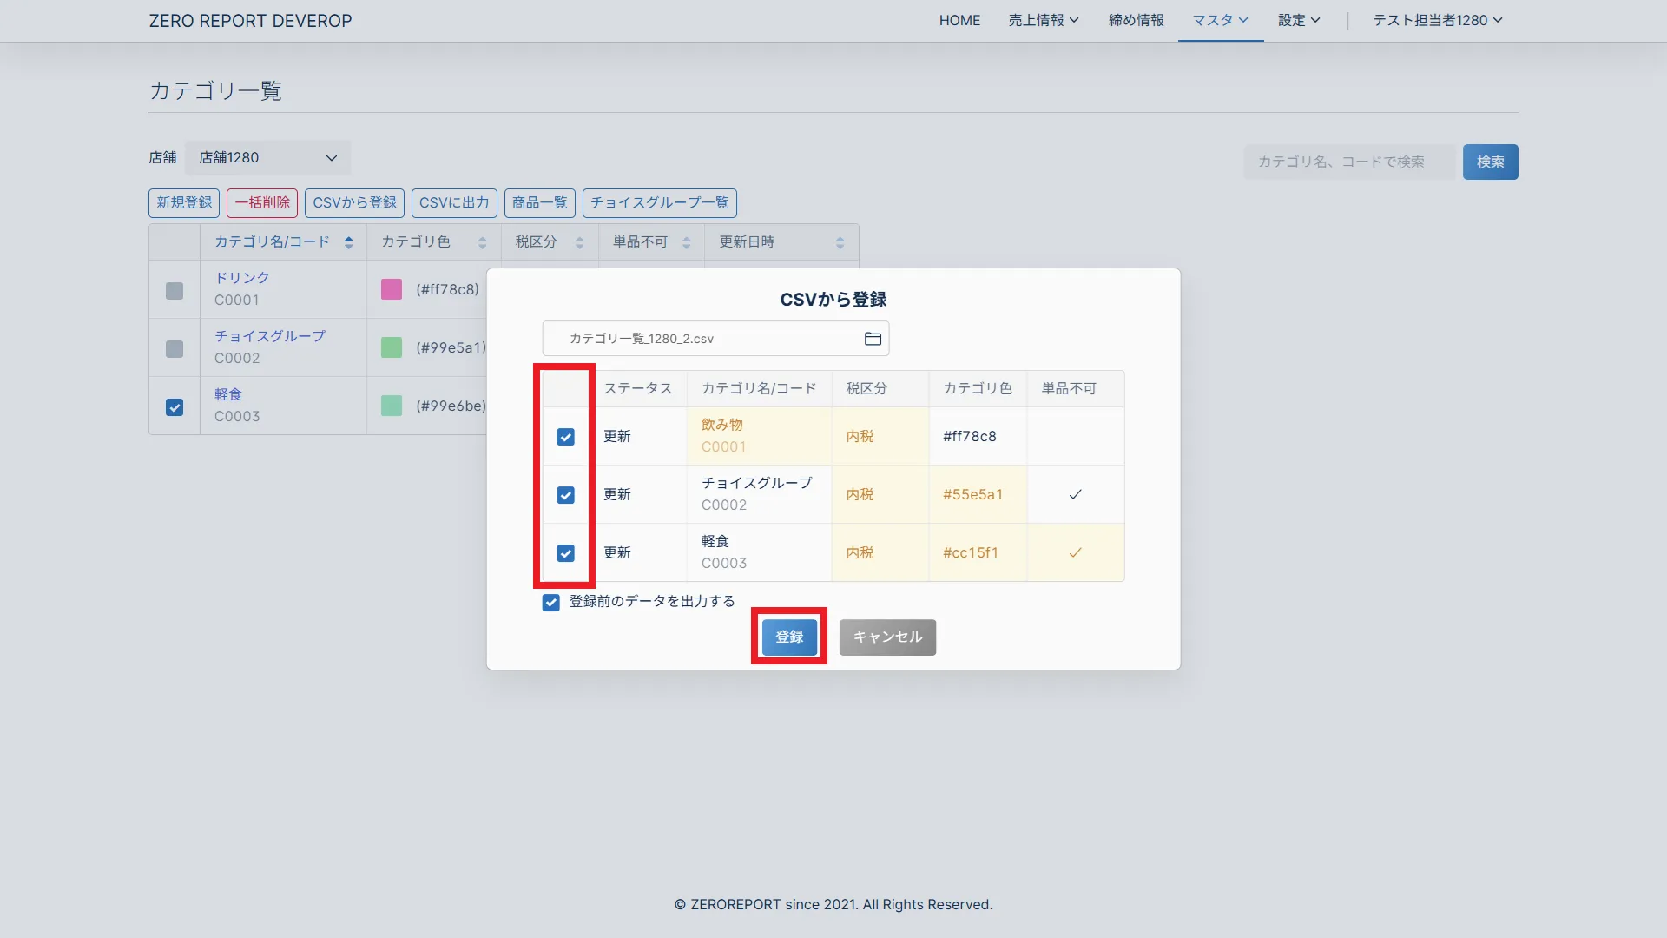Click sort arrows on 単品不可 column
This screenshot has width=1667, height=938.
pyautogui.click(x=686, y=242)
